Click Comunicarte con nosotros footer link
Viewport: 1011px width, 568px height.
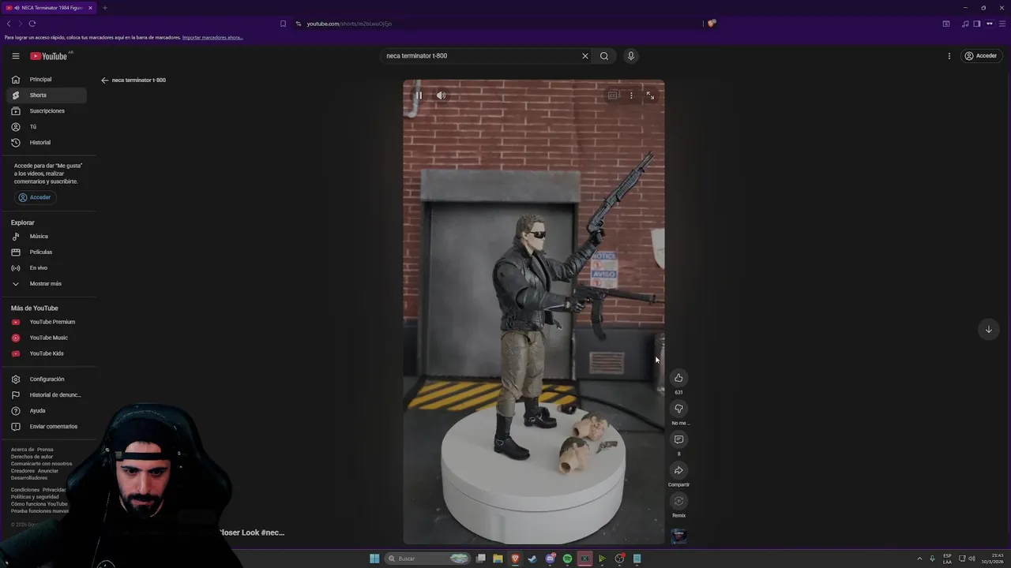[x=41, y=464]
